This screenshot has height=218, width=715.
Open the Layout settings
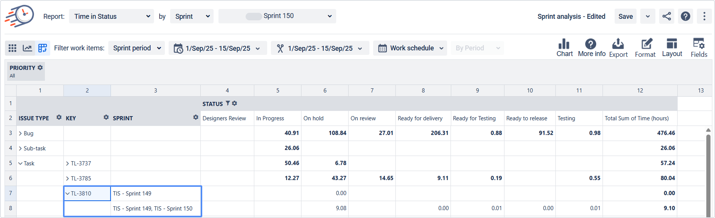(672, 48)
